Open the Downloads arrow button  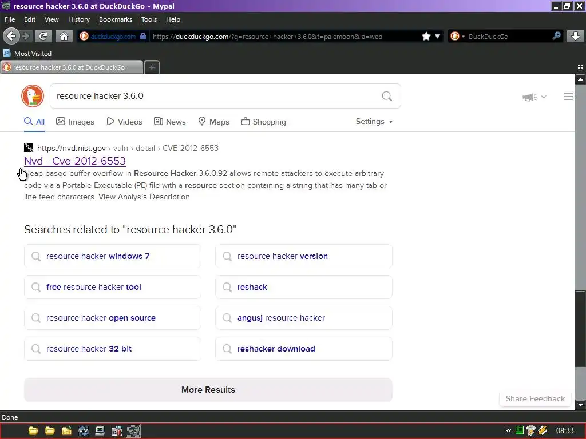coord(576,36)
